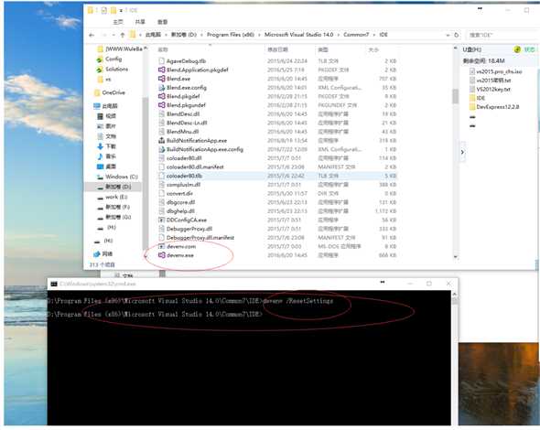Open the first ribbon tab in Explorer

coord(118,22)
